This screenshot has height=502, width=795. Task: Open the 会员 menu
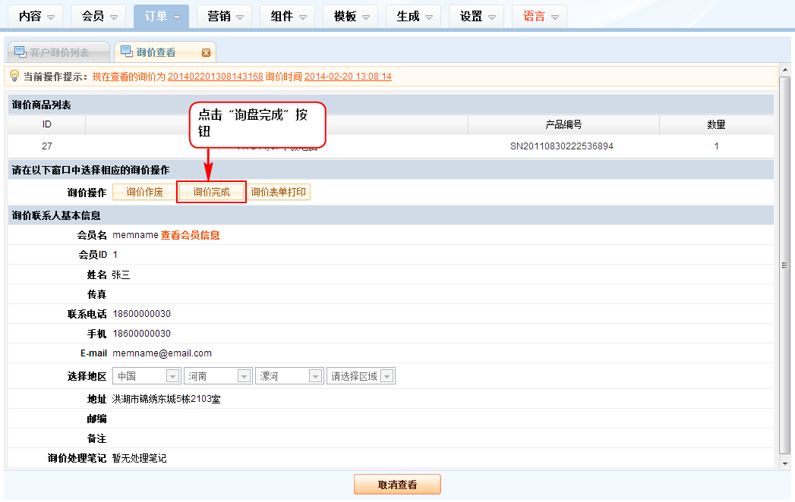coord(102,16)
